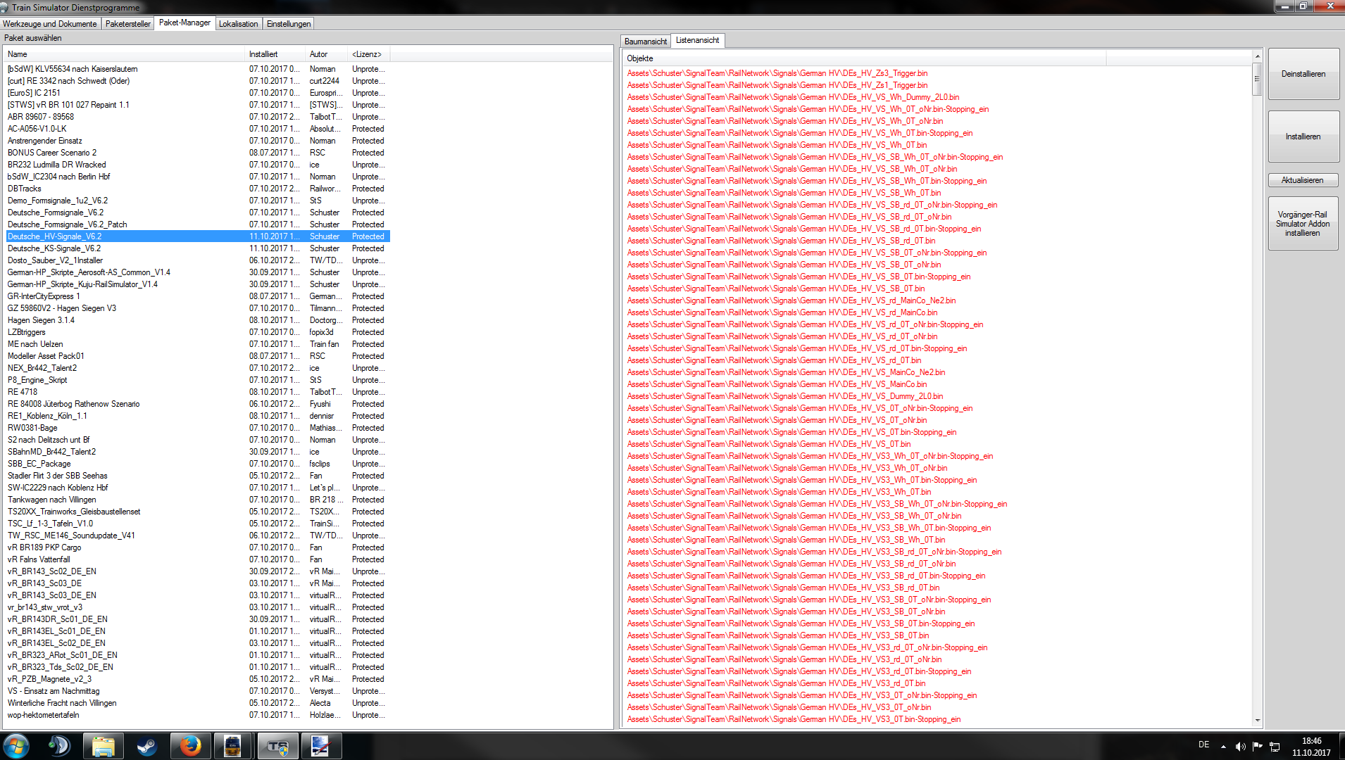Pick the 'RW0381-Bage' package
1345x760 pixels.
[198, 428]
